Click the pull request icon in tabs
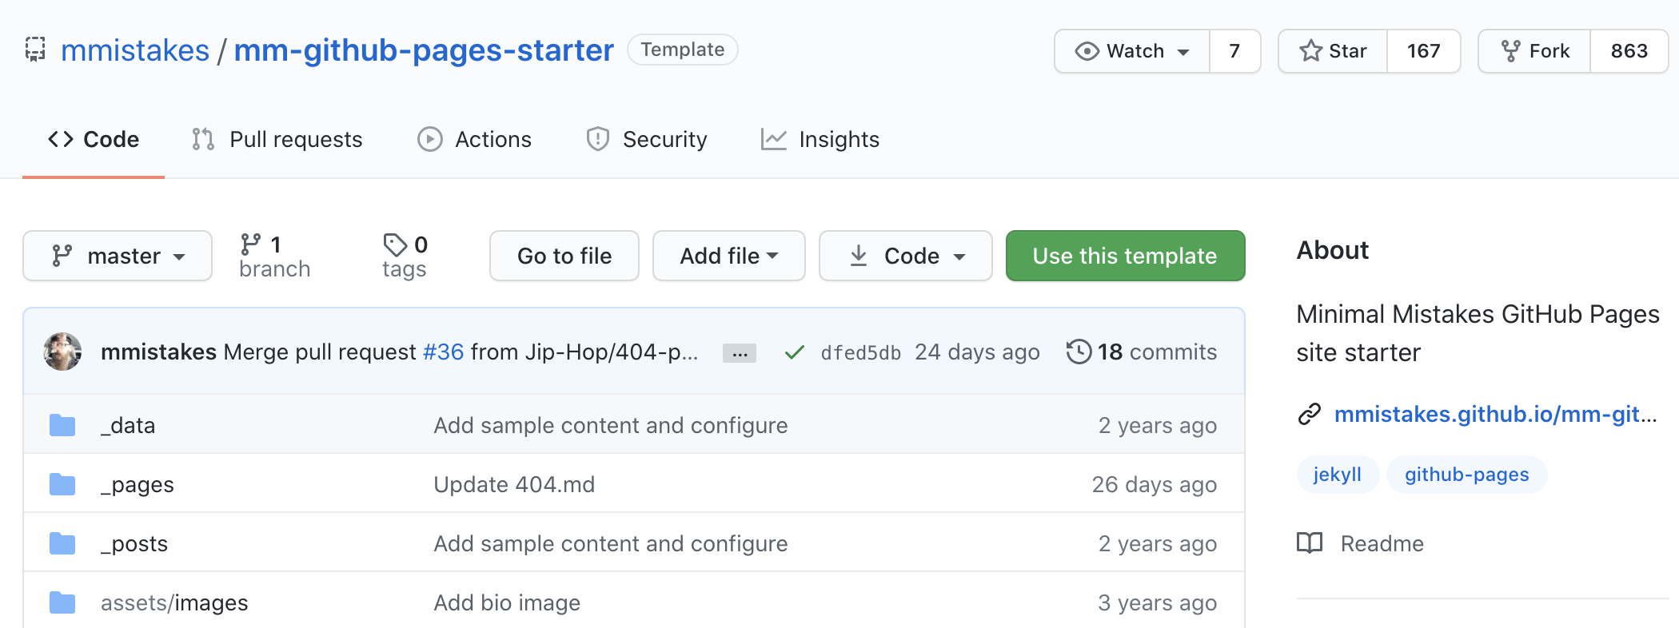Viewport: 1679px width, 628px height. (203, 139)
